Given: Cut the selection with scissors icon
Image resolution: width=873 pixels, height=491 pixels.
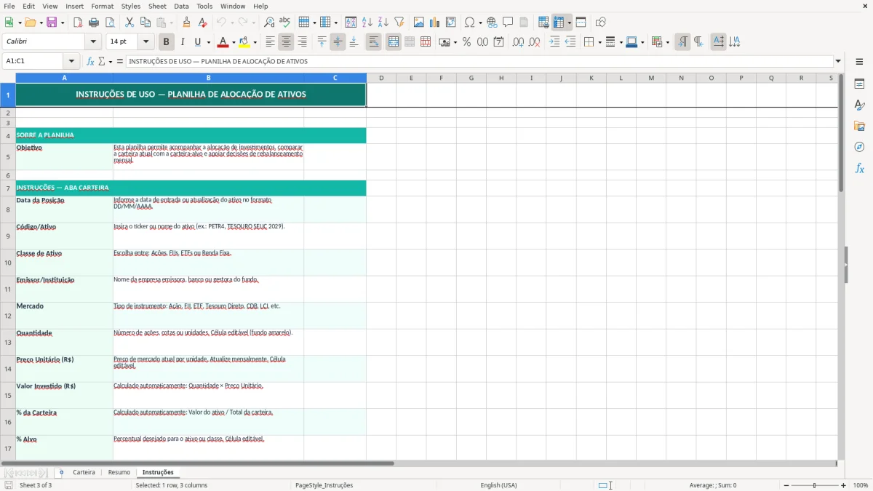Looking at the screenshot, I should tap(129, 23).
